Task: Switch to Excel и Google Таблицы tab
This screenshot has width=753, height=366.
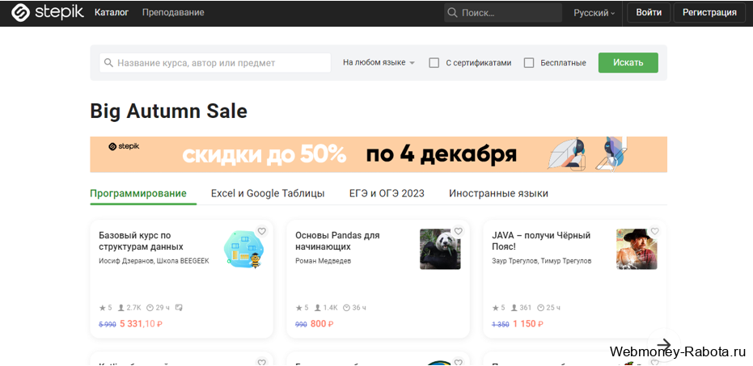Action: 268,193
